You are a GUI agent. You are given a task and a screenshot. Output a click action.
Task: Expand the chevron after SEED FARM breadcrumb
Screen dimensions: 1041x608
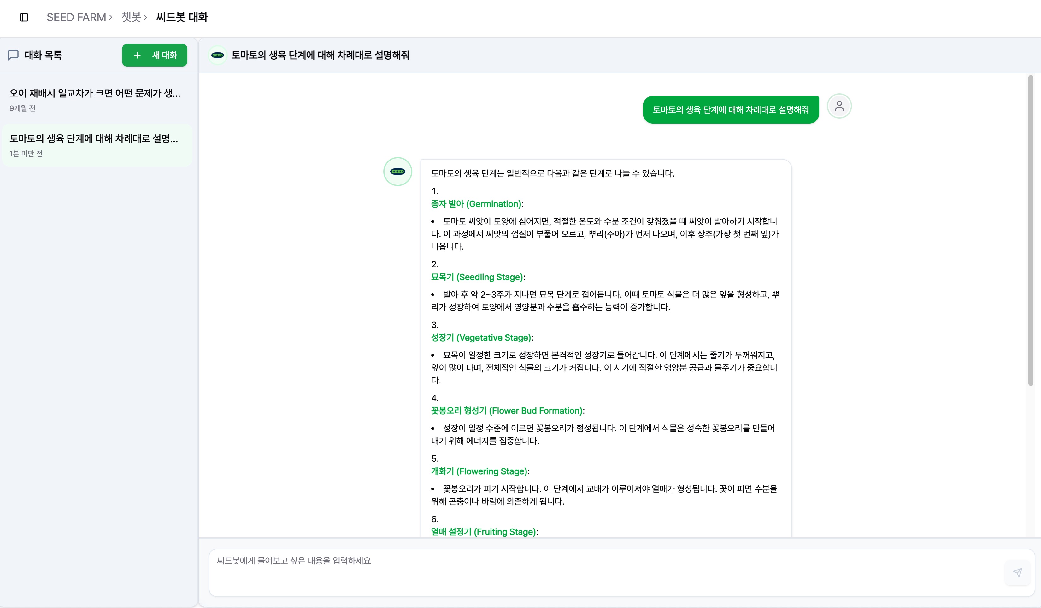(111, 17)
